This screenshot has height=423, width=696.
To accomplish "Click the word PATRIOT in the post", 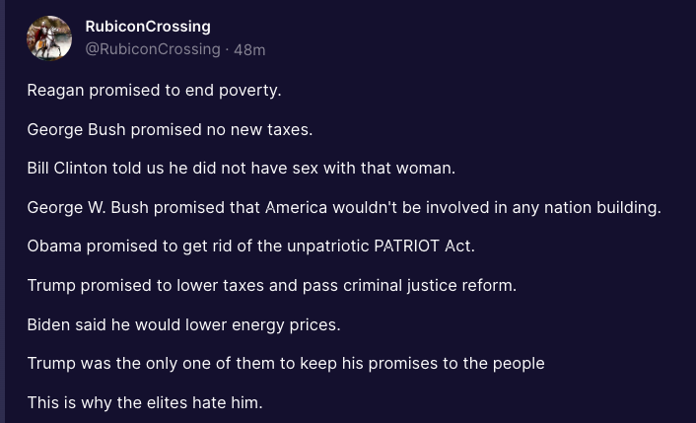I will pyautogui.click(x=406, y=246).
